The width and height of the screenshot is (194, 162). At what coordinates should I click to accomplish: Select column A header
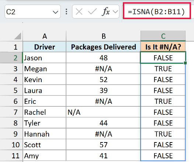45,36
